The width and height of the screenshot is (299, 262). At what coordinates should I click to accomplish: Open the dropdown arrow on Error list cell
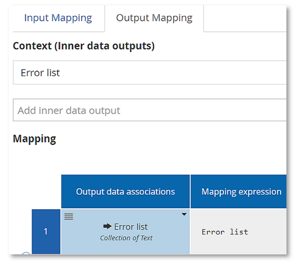click(184, 215)
